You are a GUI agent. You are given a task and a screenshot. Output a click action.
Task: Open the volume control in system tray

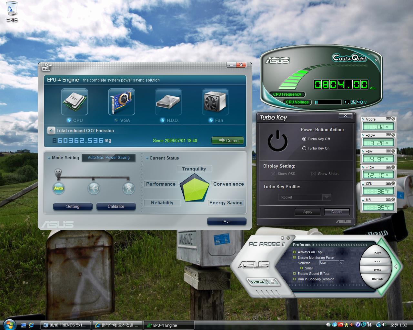[384, 325]
